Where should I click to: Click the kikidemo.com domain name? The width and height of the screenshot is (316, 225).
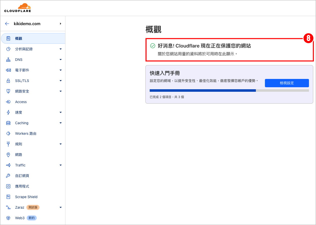click(x=27, y=24)
